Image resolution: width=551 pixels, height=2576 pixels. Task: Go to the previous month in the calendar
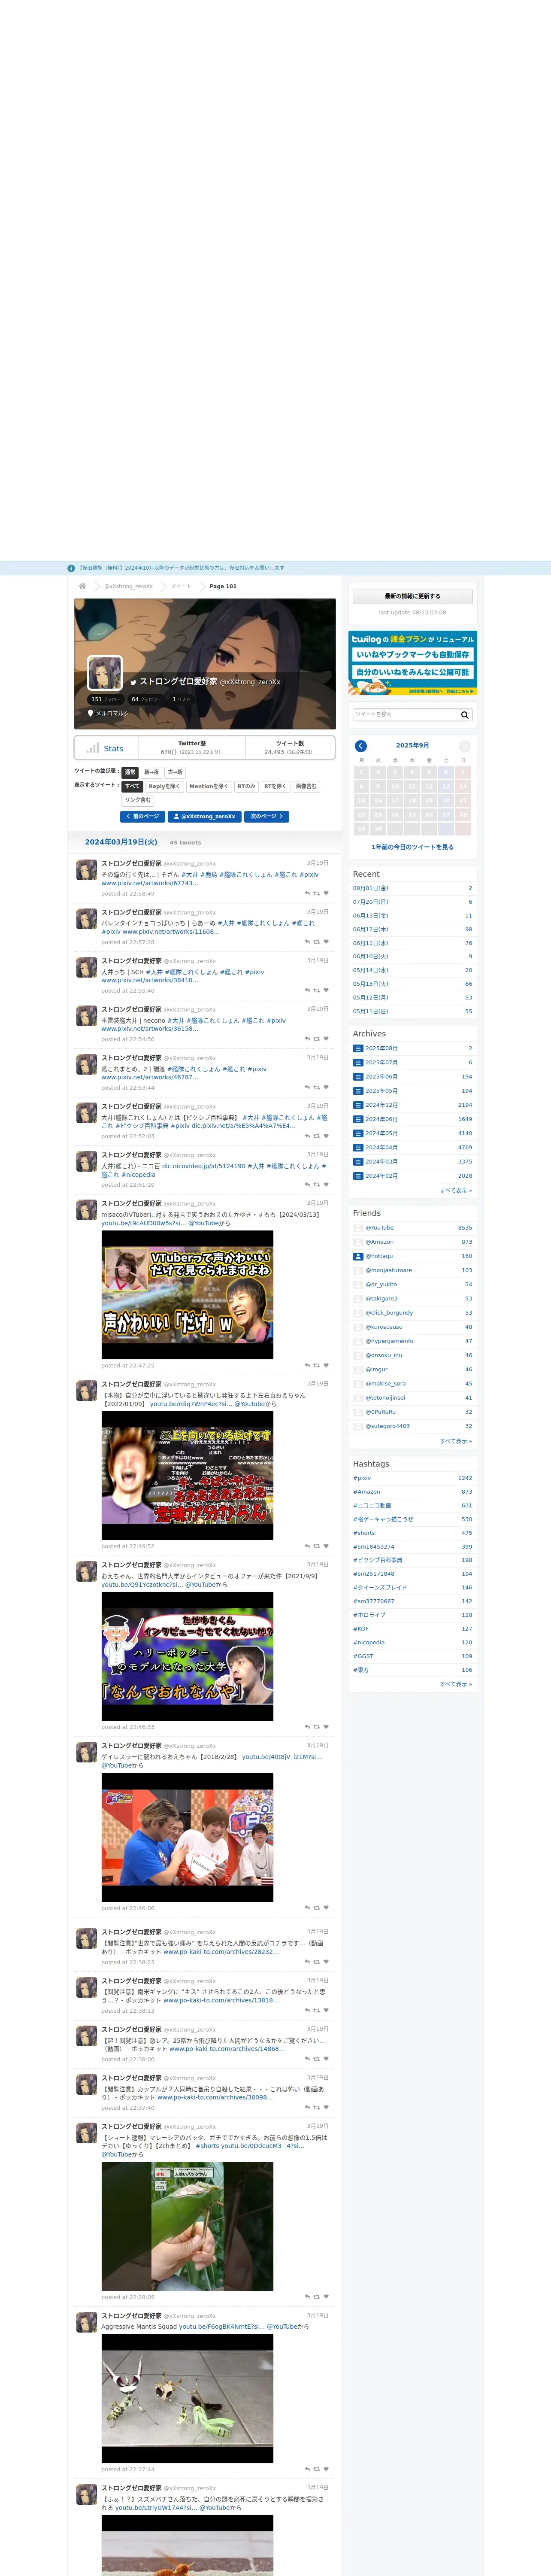pyautogui.click(x=361, y=746)
